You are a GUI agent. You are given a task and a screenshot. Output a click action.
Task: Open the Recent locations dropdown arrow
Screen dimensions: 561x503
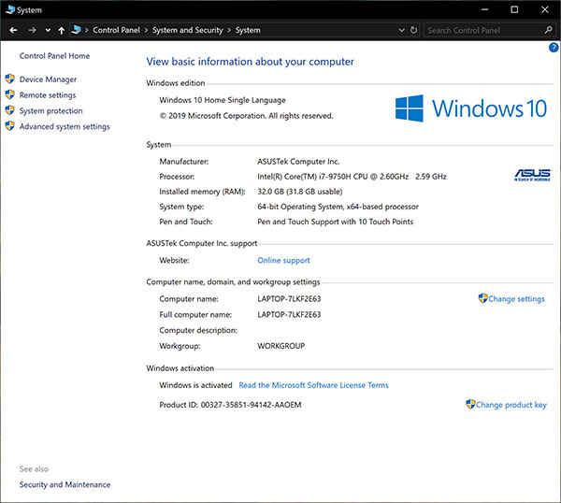48,30
